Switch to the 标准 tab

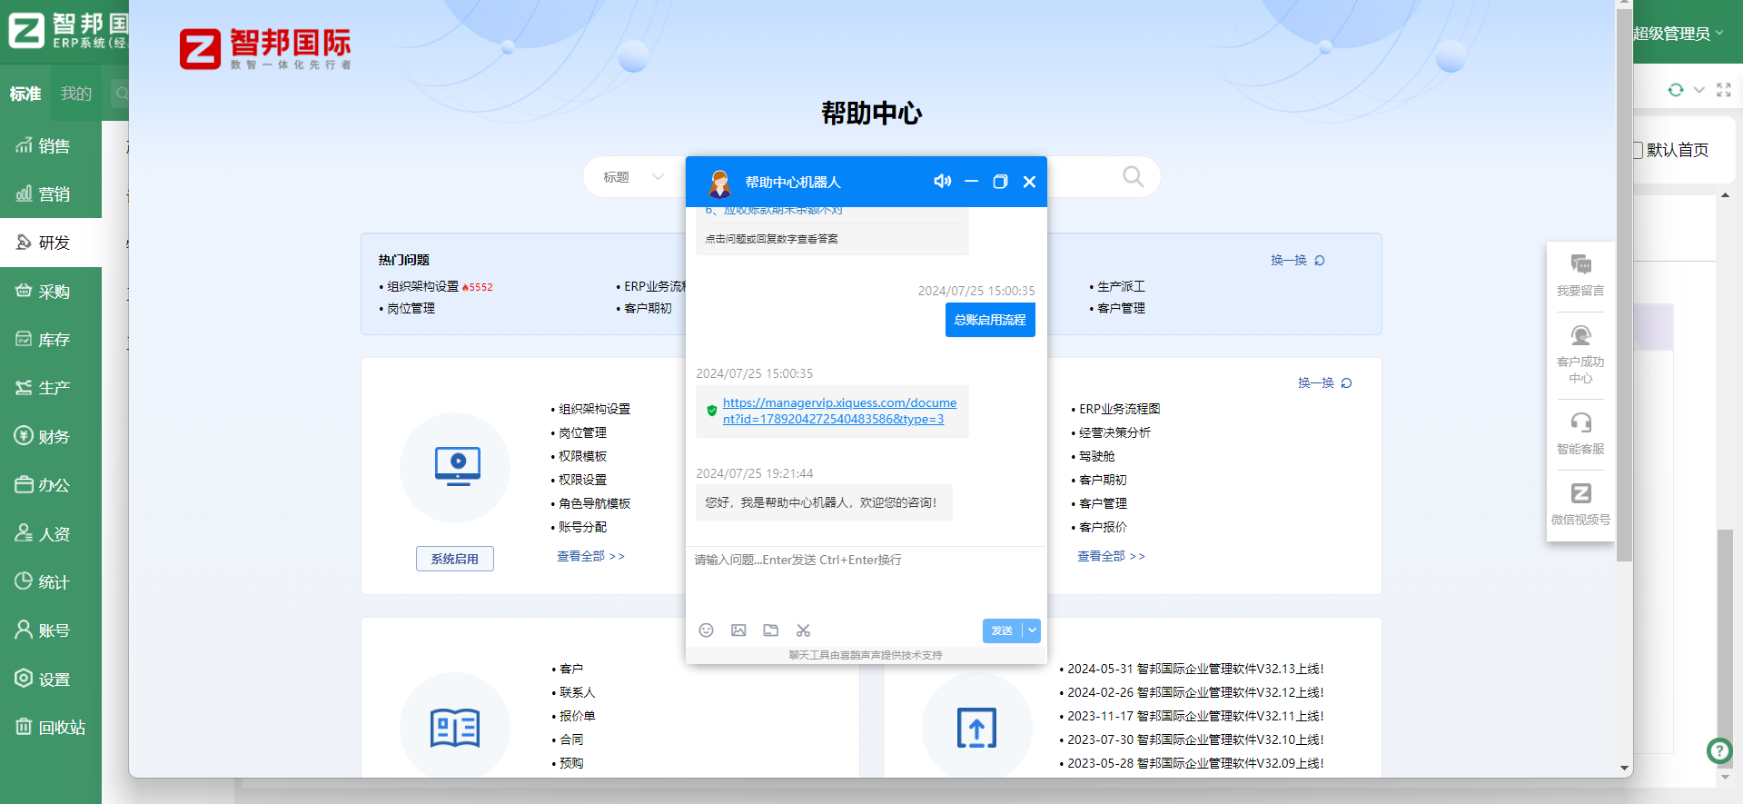(x=25, y=94)
